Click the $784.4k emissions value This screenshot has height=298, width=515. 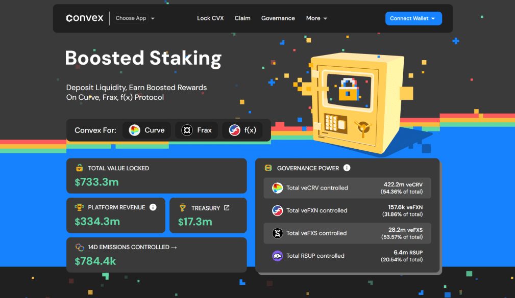(95, 261)
